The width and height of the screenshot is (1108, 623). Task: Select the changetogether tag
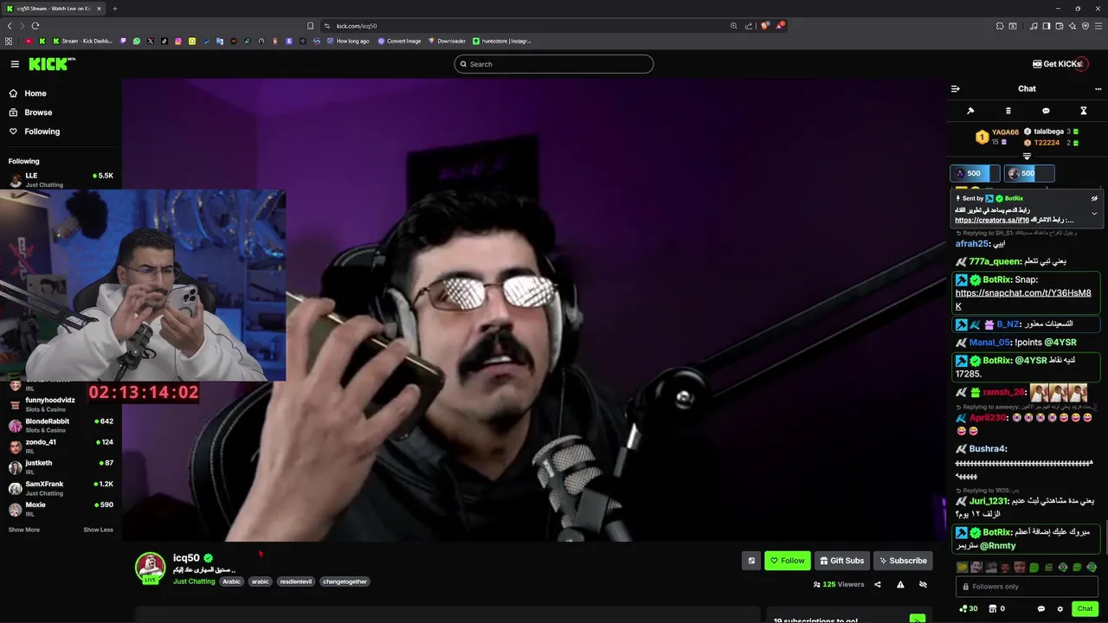345,581
